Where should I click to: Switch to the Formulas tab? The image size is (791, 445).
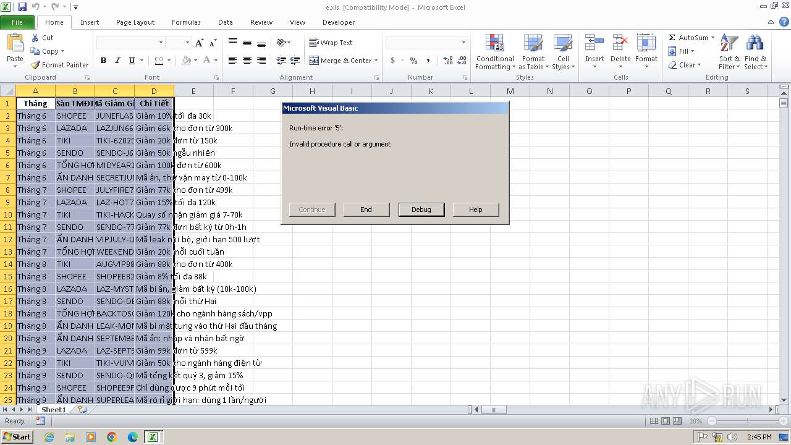[186, 22]
